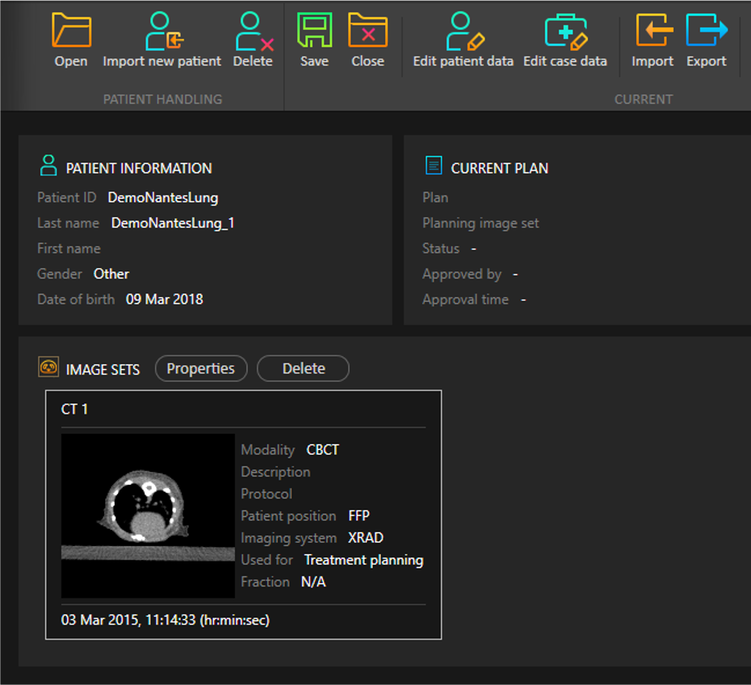Select the CT 1 image set title

(75, 410)
